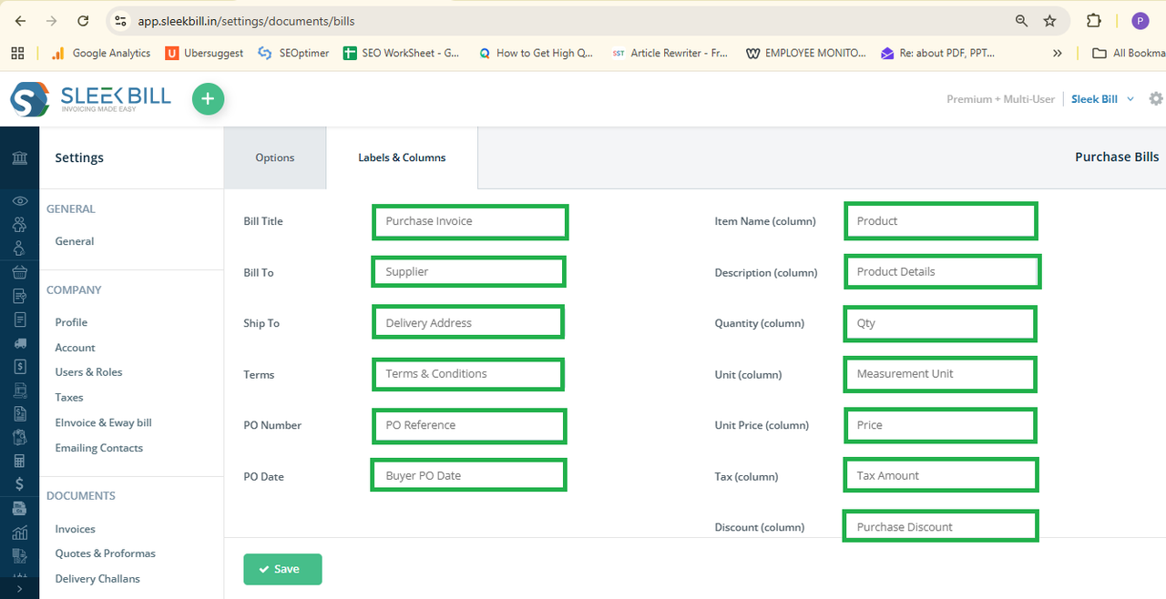Viewport: 1166px width, 599px height.
Task: Edit the Unit column Measurement Unit field
Action: click(941, 373)
